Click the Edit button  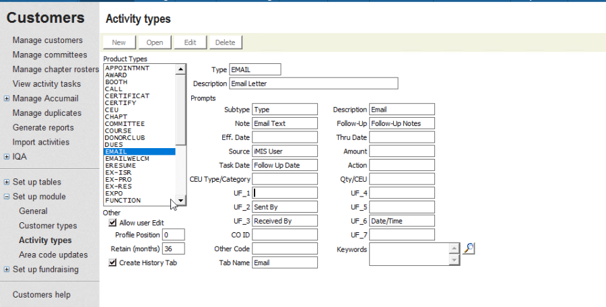(190, 42)
